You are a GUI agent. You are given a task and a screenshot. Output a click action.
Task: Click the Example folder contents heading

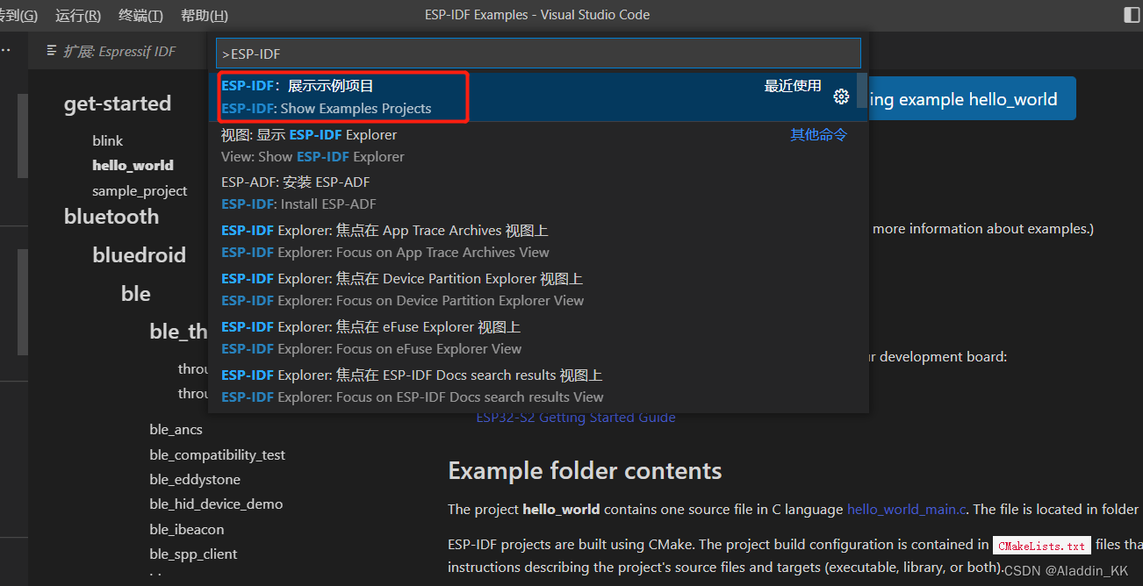click(x=585, y=471)
